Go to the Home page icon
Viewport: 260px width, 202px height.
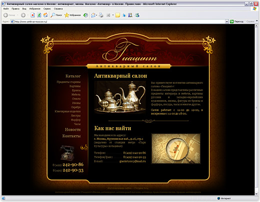pyautogui.click(x=45, y=15)
